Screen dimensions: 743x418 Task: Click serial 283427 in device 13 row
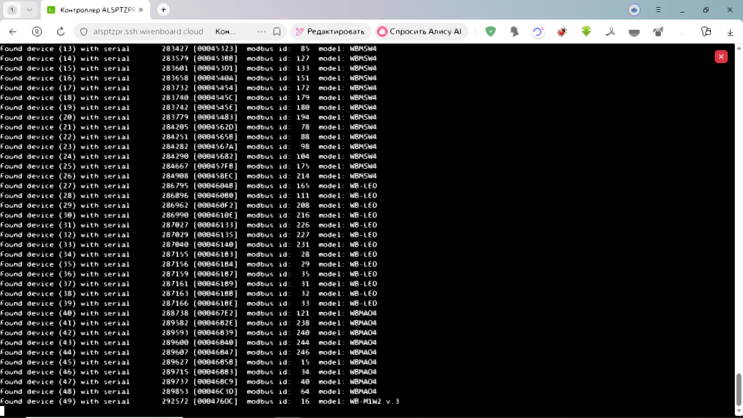click(x=175, y=48)
